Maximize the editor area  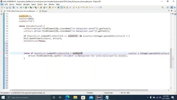172,11
